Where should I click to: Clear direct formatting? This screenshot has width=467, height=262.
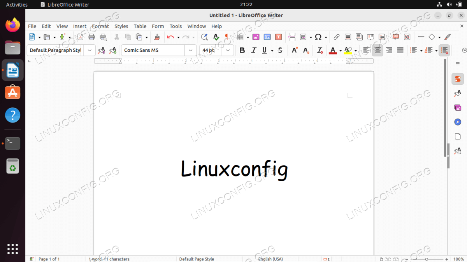[320, 50]
